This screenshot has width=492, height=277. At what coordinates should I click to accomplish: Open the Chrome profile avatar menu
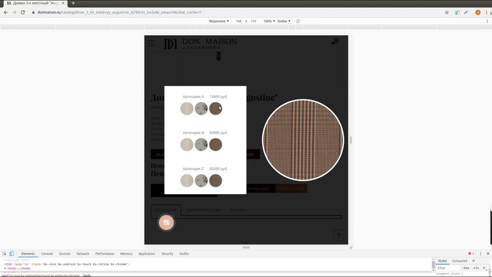tap(478, 12)
